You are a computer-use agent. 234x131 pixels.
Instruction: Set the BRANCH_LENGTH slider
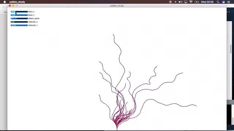[19, 19]
